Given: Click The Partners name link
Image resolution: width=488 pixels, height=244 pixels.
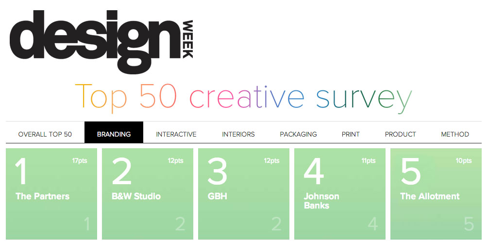Looking at the screenshot, I should (x=42, y=196).
